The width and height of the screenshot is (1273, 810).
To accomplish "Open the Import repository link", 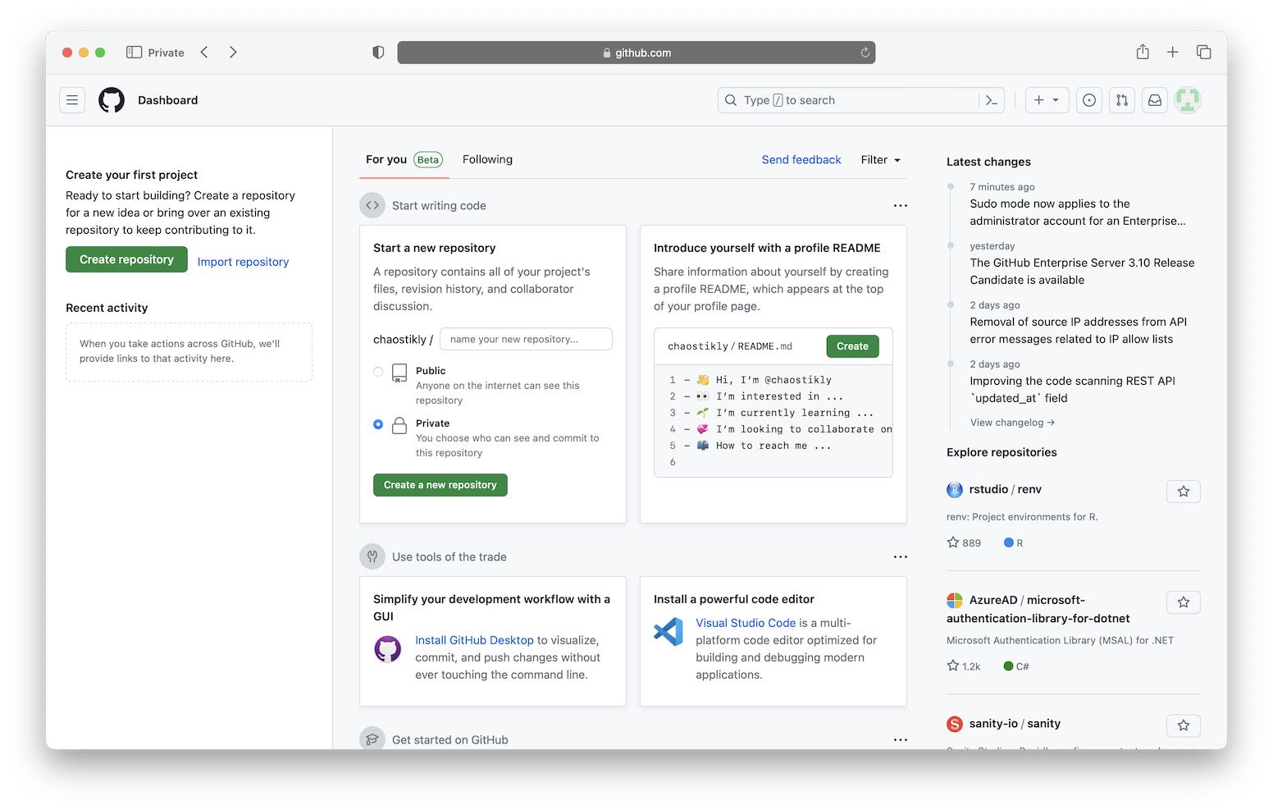I will [x=243, y=262].
